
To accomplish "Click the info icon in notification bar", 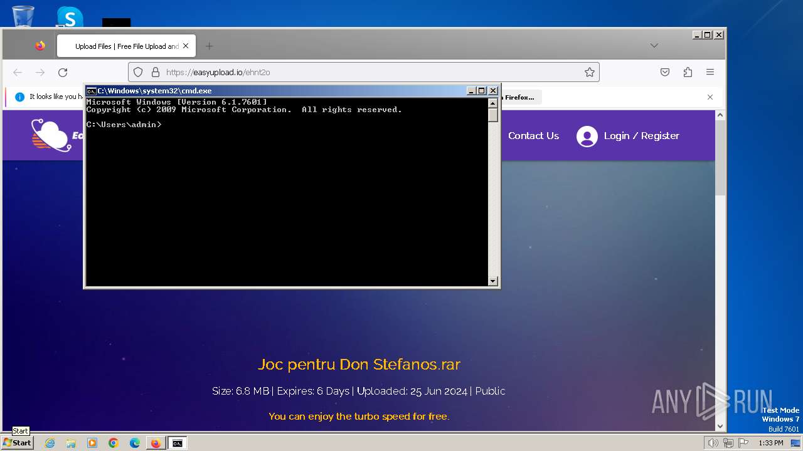I will tap(19, 97).
